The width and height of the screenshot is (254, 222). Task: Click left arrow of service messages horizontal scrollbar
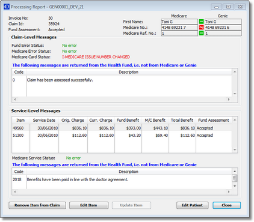pyautogui.click(x=15, y=191)
